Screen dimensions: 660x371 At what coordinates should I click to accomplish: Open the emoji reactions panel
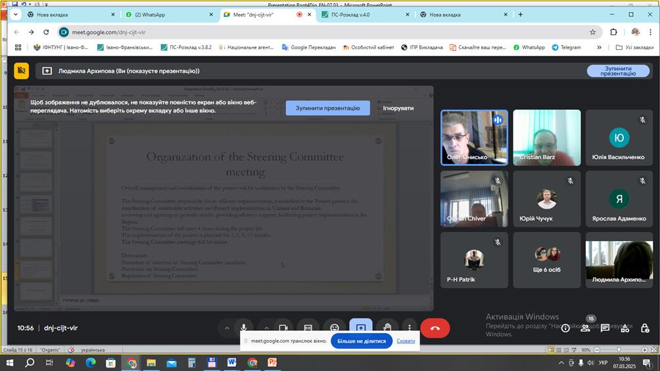(335, 328)
